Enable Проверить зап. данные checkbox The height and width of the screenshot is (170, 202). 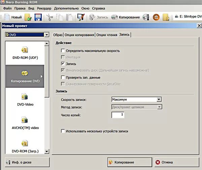point(63,77)
